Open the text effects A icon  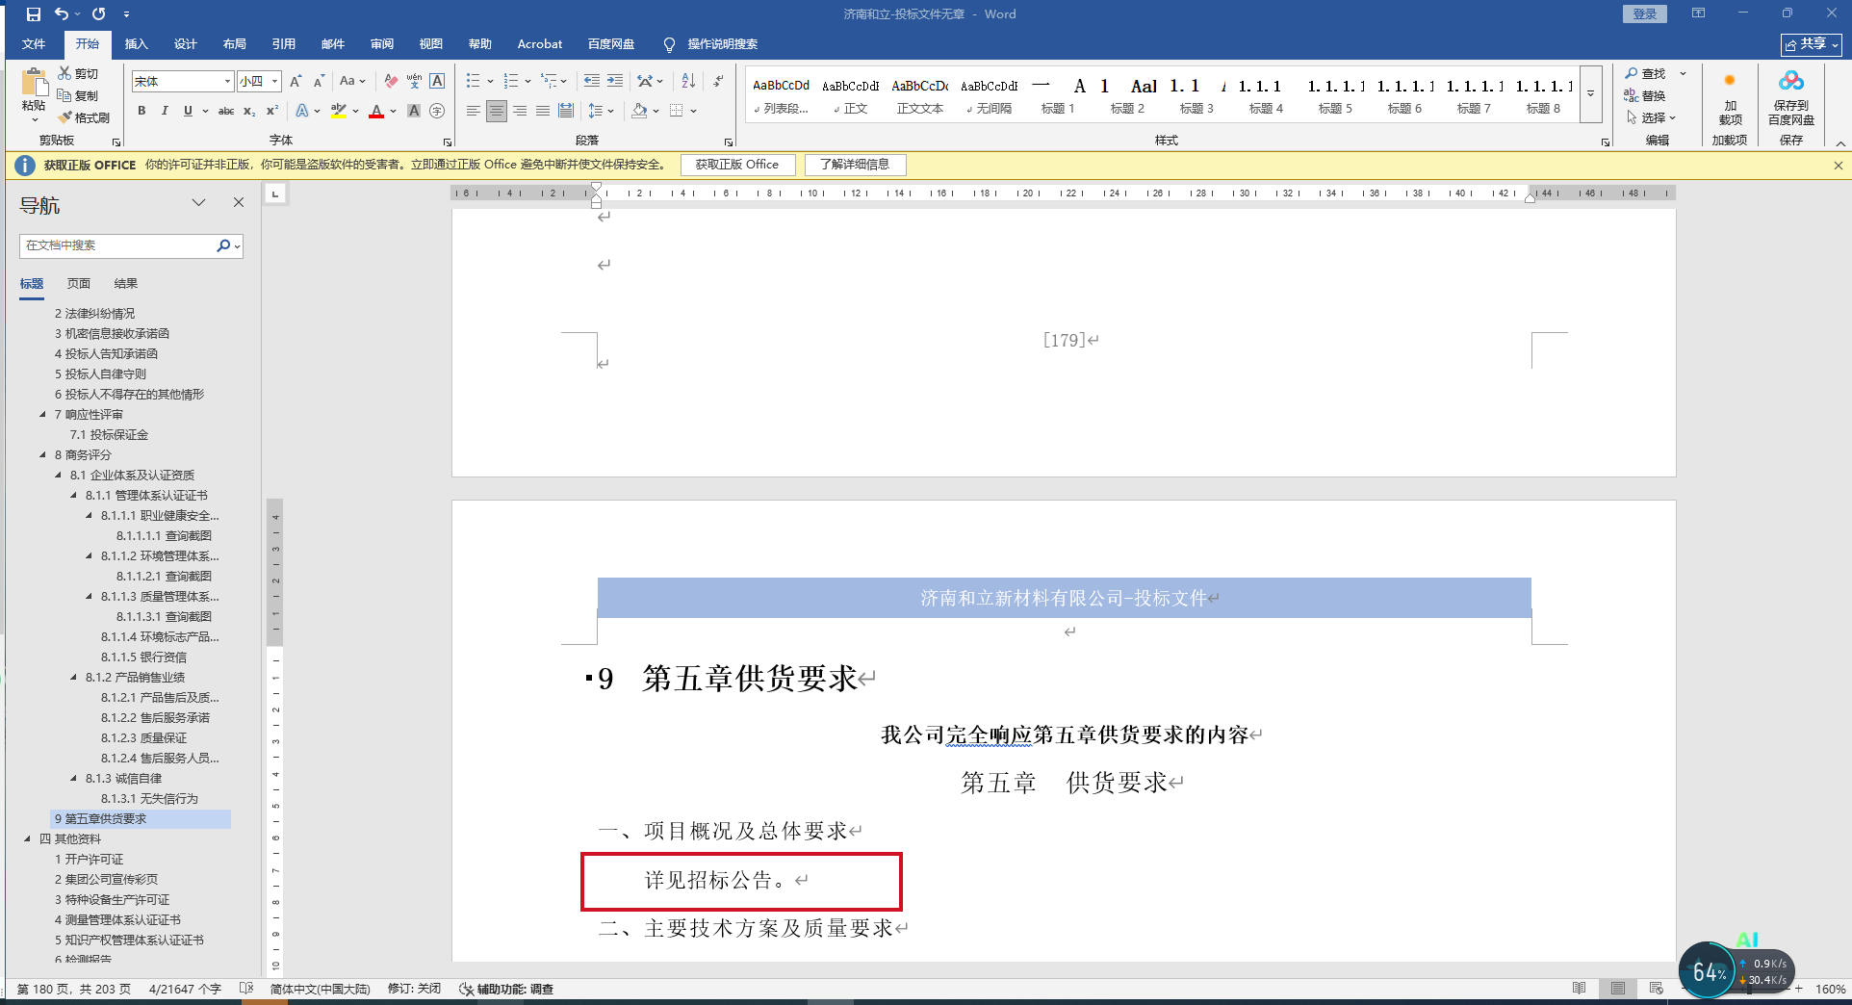[302, 111]
